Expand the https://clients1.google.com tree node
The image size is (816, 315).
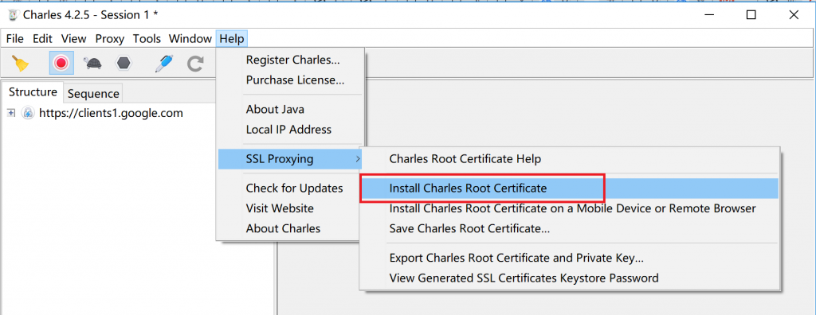click(11, 113)
